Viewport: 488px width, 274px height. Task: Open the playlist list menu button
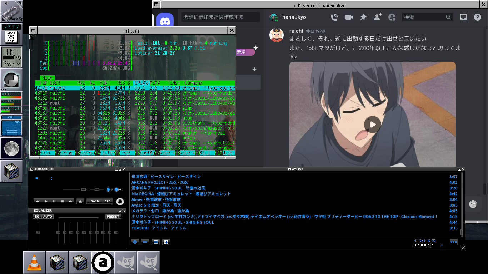coord(453,242)
